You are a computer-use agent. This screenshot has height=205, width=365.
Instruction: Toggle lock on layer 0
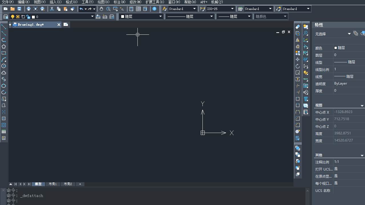coord(28,17)
